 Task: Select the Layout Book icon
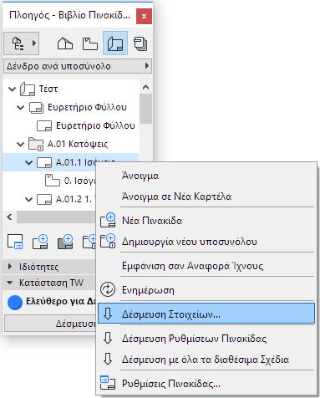115,43
